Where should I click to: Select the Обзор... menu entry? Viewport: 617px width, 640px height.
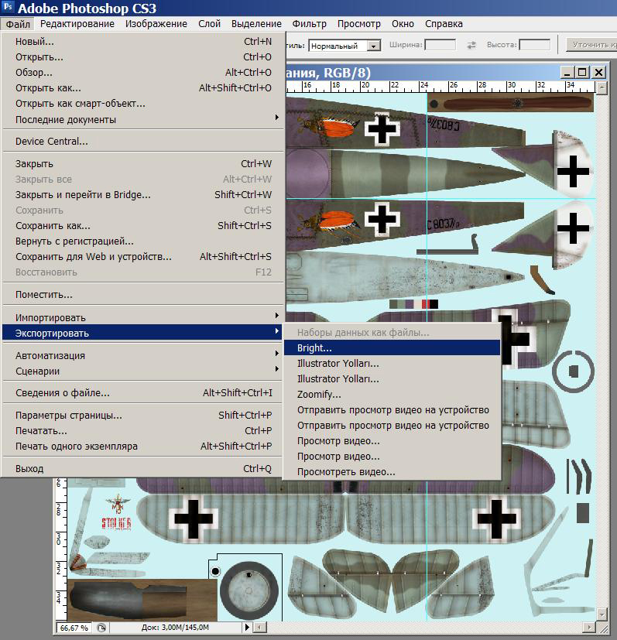tap(143, 73)
